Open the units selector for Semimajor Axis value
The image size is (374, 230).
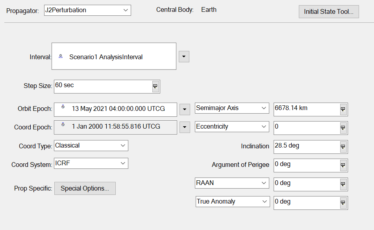(342, 109)
